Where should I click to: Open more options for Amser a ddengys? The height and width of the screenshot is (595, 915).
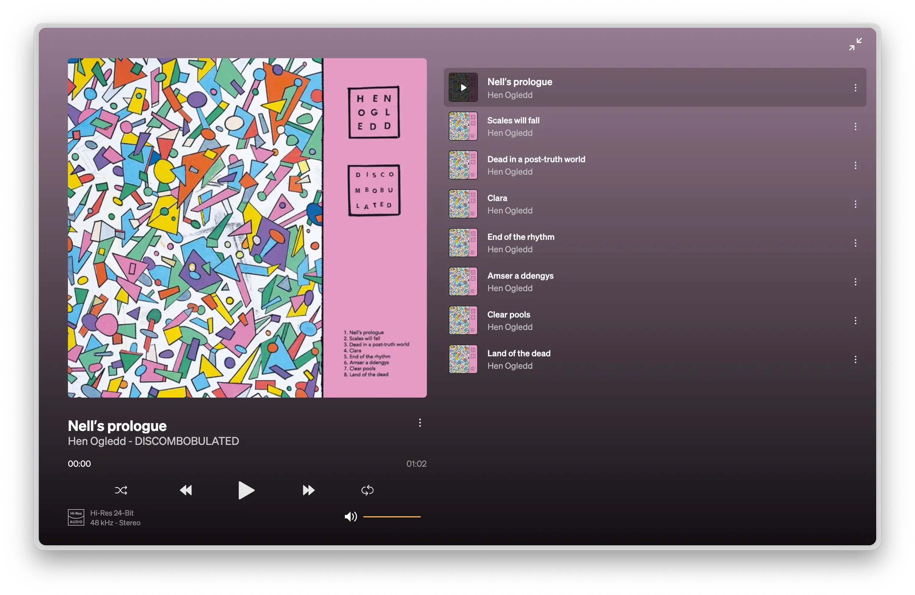(855, 282)
